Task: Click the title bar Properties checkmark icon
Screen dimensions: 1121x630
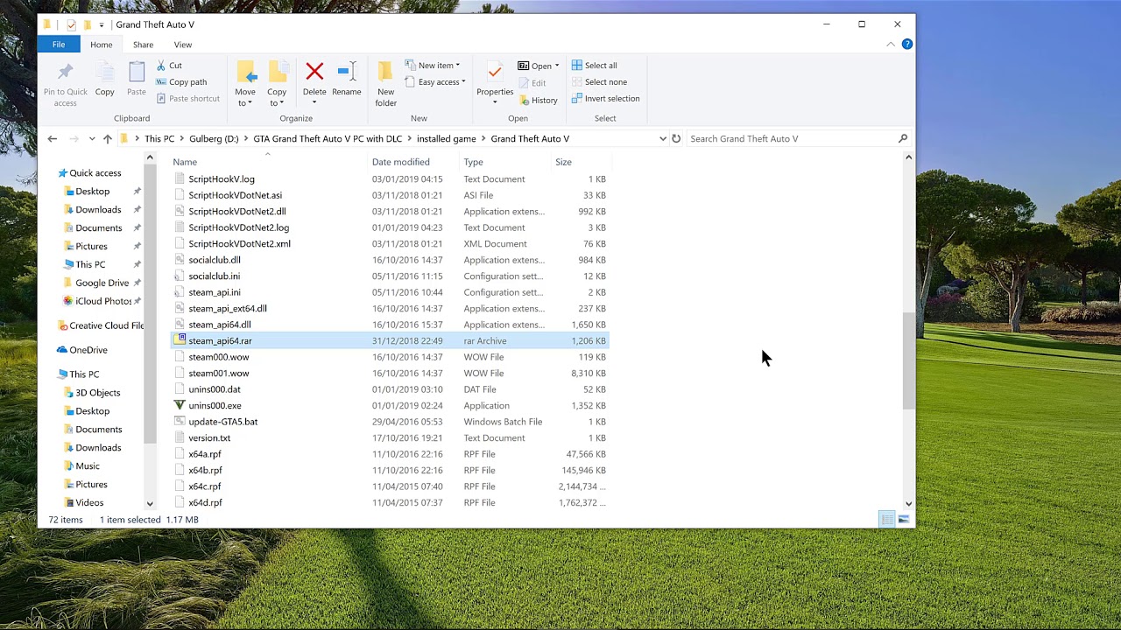Action: [71, 24]
